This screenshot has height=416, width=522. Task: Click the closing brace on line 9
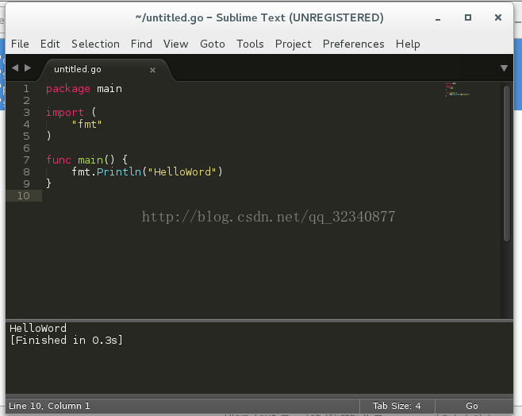(48, 183)
